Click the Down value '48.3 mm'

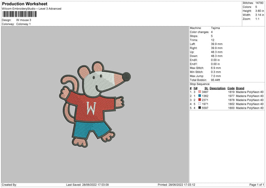(x=217, y=56)
